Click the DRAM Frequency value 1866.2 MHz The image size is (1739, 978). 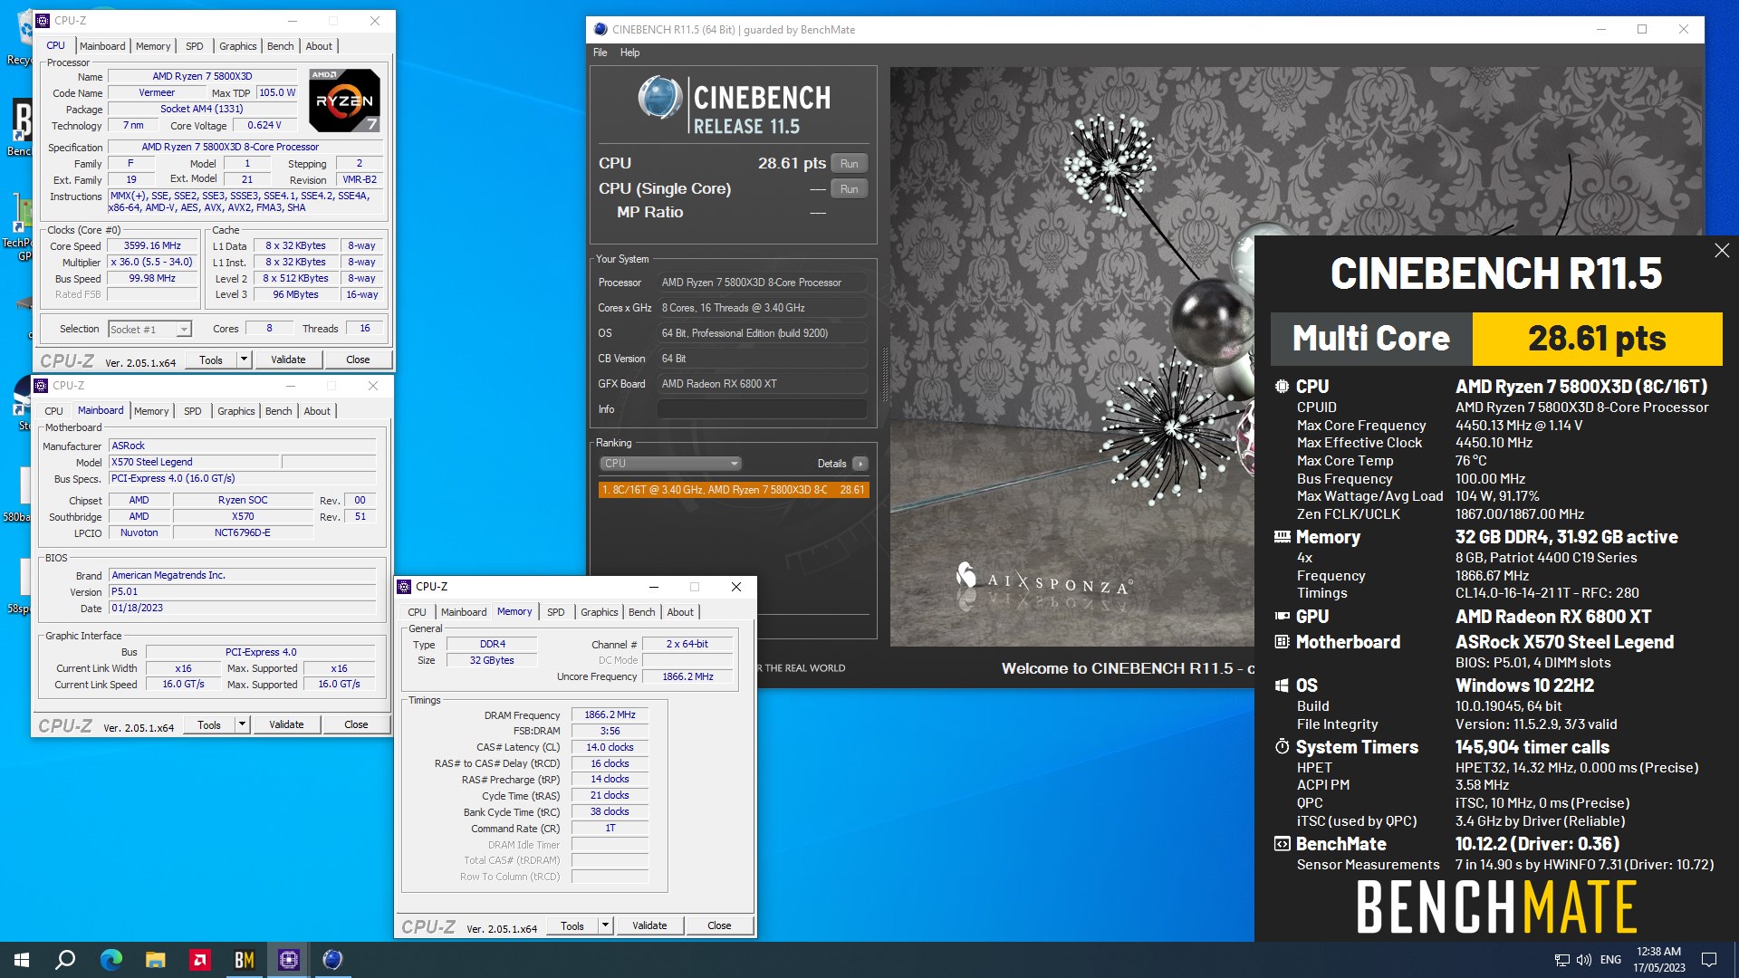(x=610, y=714)
